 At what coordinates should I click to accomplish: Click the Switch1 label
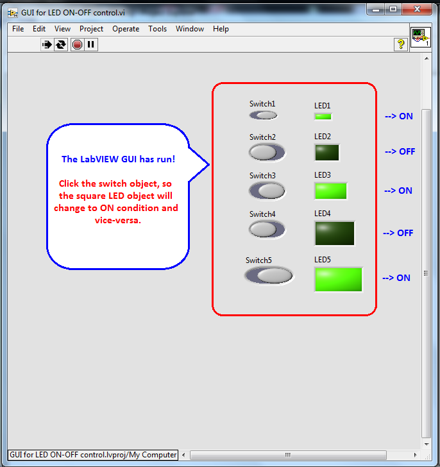pyautogui.click(x=262, y=104)
